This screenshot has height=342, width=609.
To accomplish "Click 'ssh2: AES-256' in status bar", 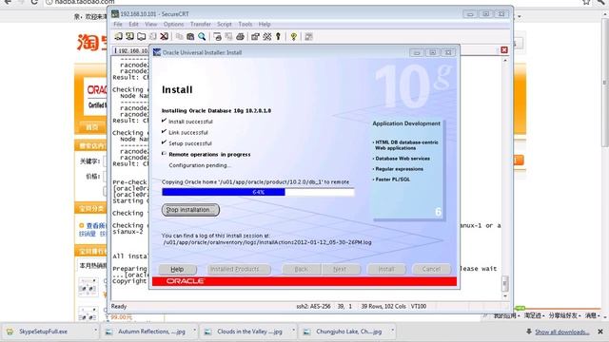I will (x=313, y=306).
